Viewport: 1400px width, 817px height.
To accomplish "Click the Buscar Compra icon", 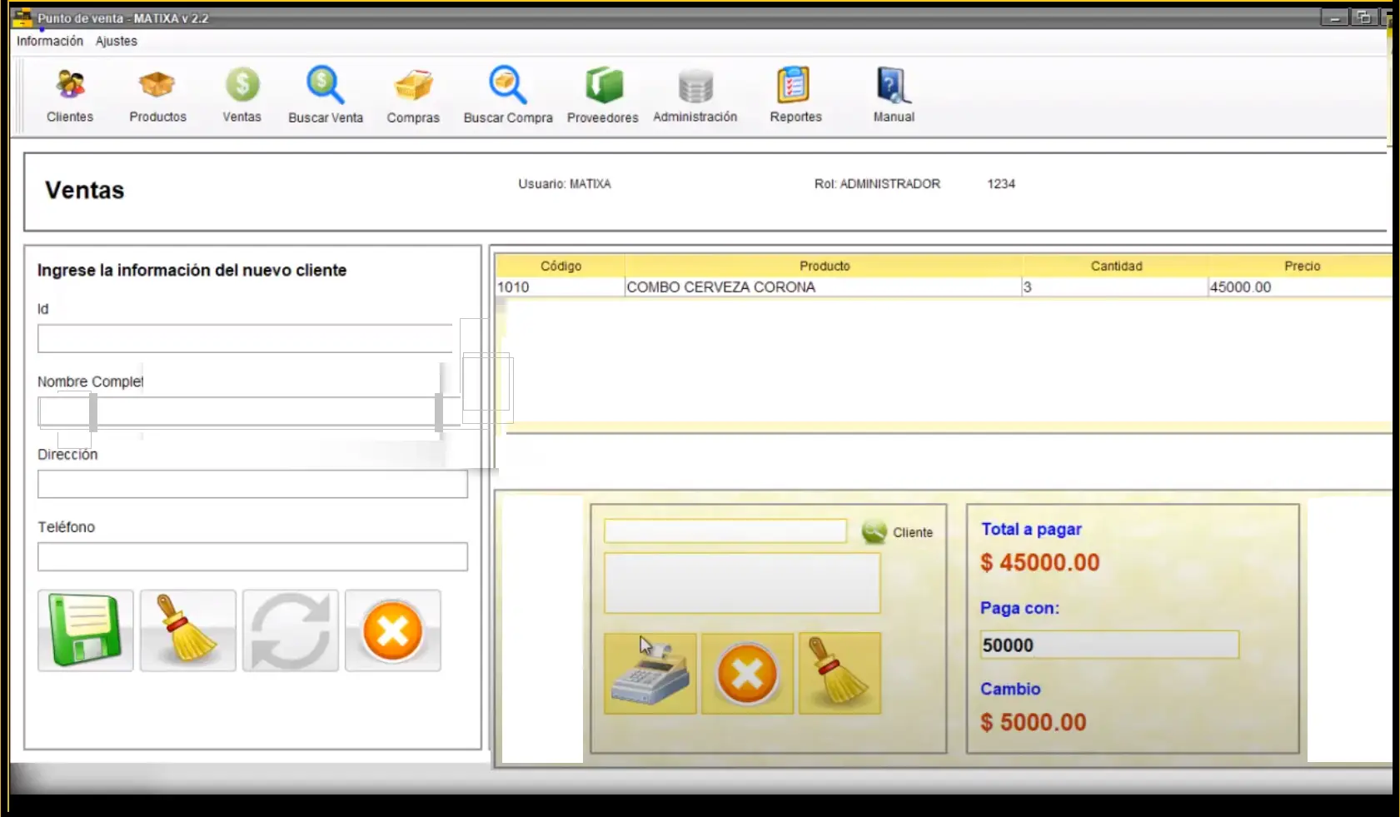I will pos(507,95).
